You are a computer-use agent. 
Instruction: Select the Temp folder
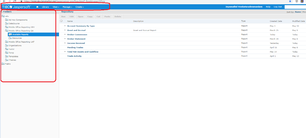pos(11,53)
